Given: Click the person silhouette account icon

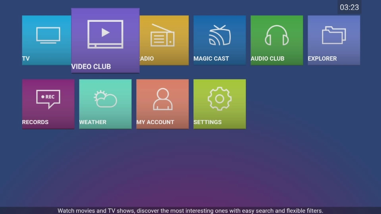Looking at the screenshot, I should [x=163, y=99].
